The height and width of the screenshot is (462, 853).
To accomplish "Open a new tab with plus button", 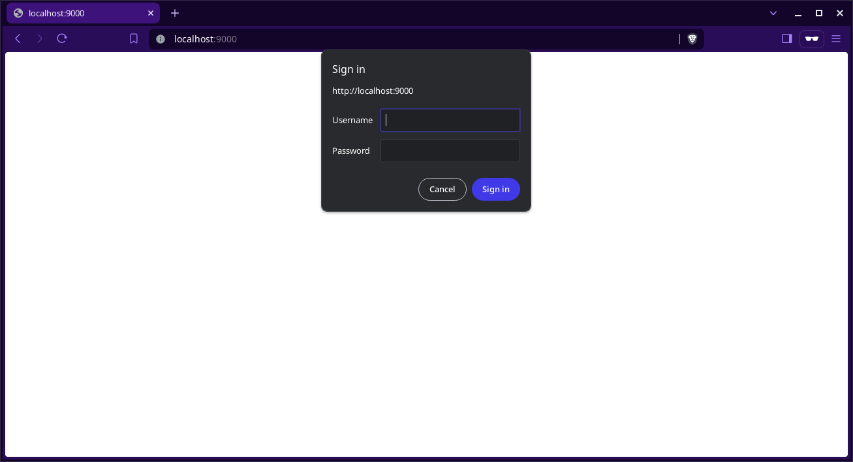I will coord(175,13).
